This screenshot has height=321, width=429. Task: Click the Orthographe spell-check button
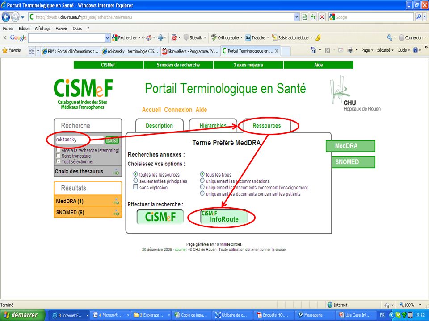coord(225,37)
